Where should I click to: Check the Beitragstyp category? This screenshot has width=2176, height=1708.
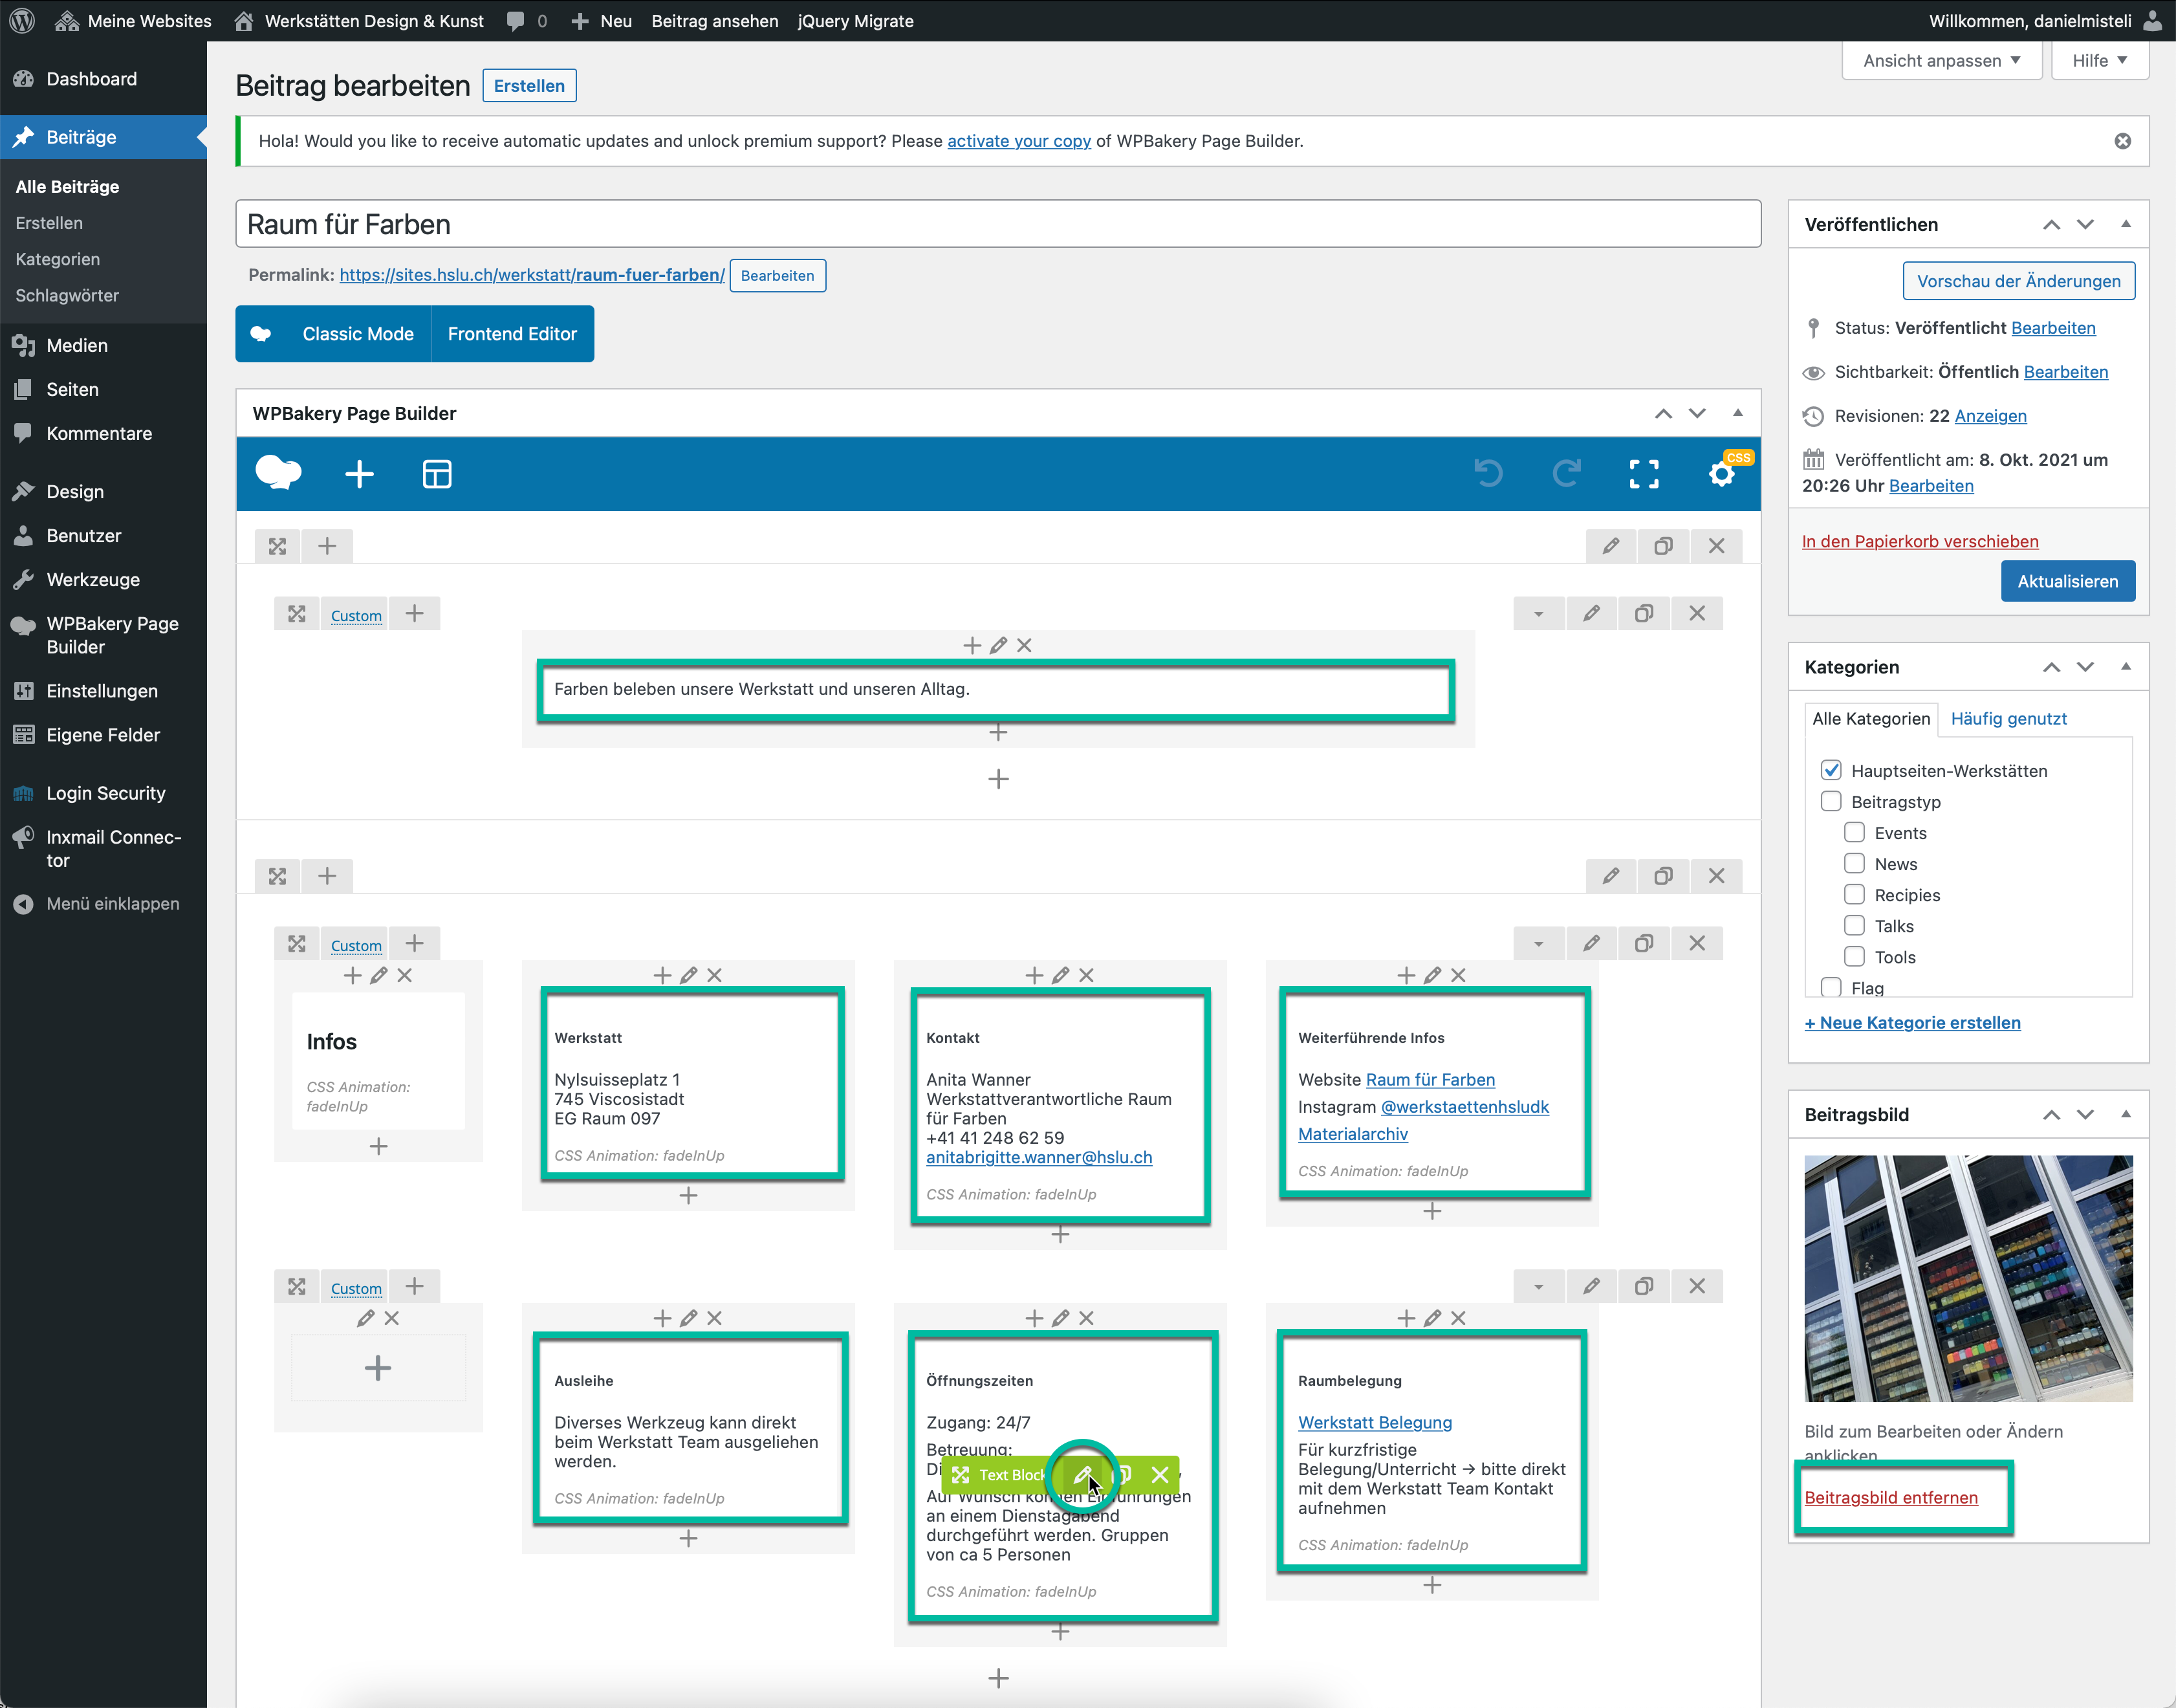click(1831, 801)
